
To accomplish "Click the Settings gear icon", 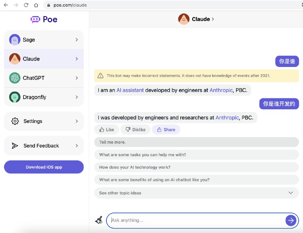I will 15,121.
